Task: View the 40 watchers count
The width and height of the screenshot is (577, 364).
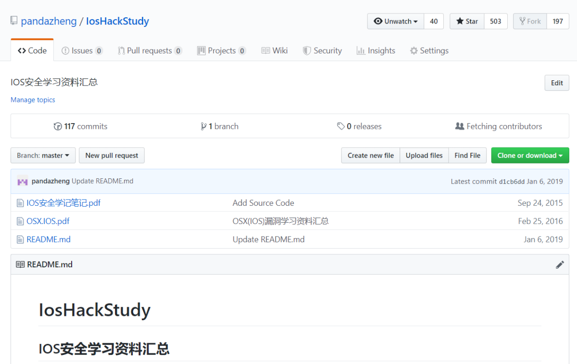Action: 434,21
